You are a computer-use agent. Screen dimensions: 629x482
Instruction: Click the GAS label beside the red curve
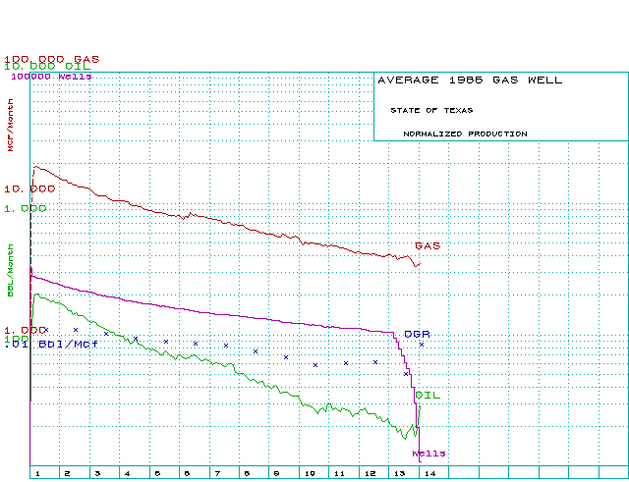pyautogui.click(x=427, y=245)
